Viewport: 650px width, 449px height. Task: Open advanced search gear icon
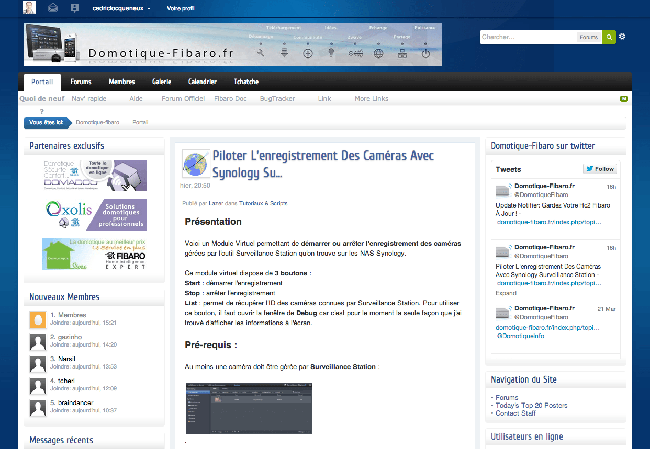622,37
